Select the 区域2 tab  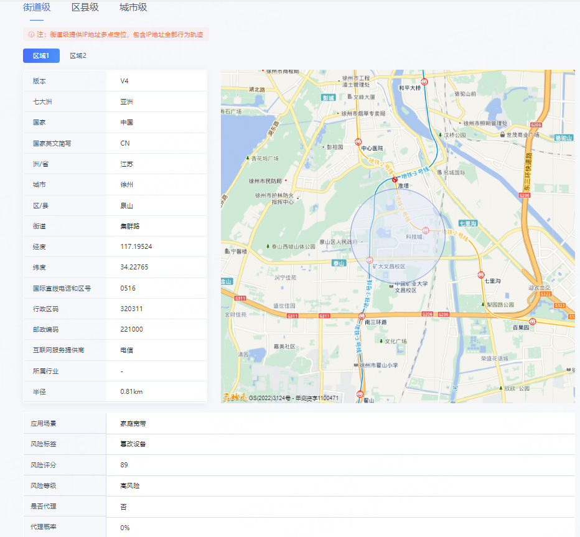click(78, 56)
